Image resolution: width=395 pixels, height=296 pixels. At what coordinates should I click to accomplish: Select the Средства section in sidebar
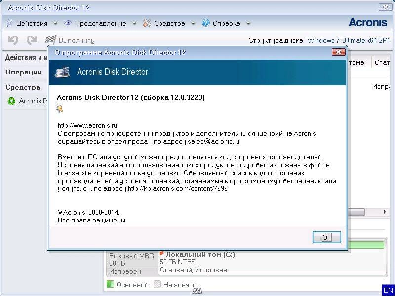pyautogui.click(x=23, y=88)
